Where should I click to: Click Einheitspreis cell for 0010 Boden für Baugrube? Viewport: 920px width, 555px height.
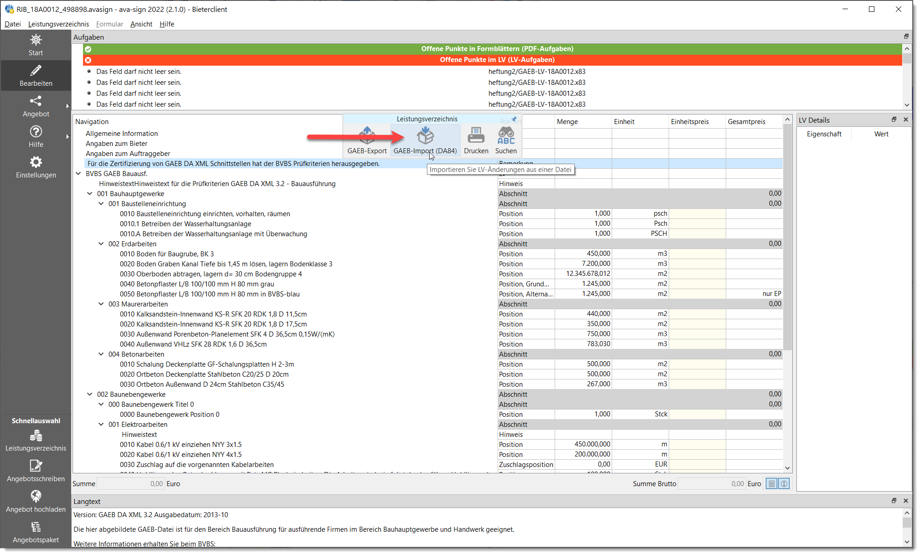(x=697, y=254)
